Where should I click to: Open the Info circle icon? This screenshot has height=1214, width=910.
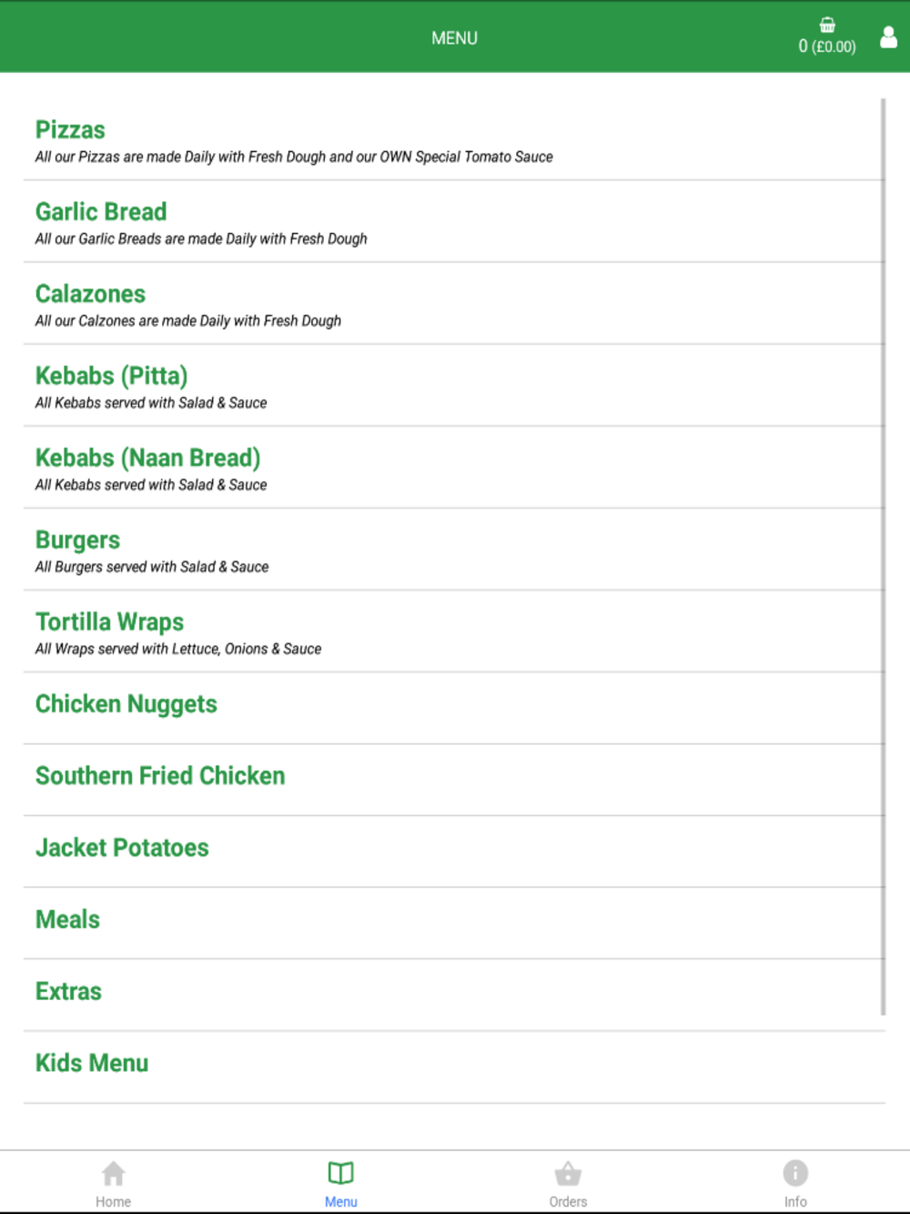[795, 1173]
